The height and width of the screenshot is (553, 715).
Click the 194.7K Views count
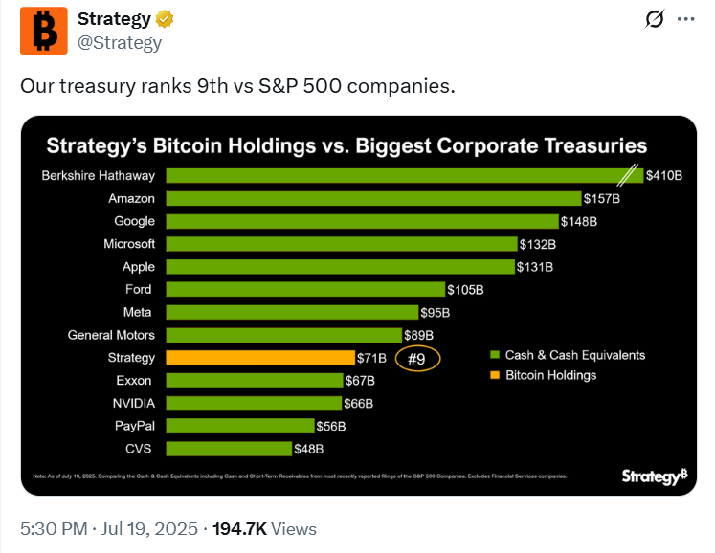coord(264,529)
